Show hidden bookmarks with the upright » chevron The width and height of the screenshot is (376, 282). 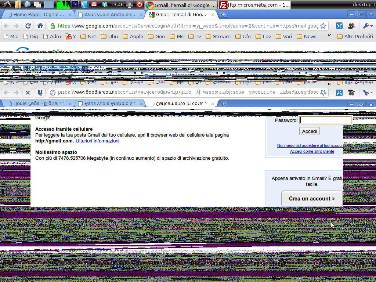coord(329,35)
